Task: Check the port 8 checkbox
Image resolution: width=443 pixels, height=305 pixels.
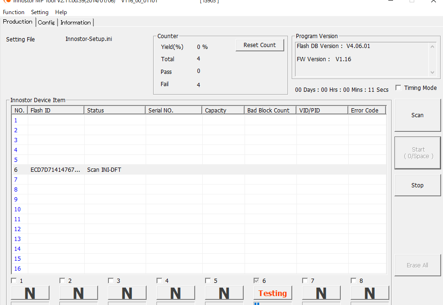Action: tap(353, 281)
